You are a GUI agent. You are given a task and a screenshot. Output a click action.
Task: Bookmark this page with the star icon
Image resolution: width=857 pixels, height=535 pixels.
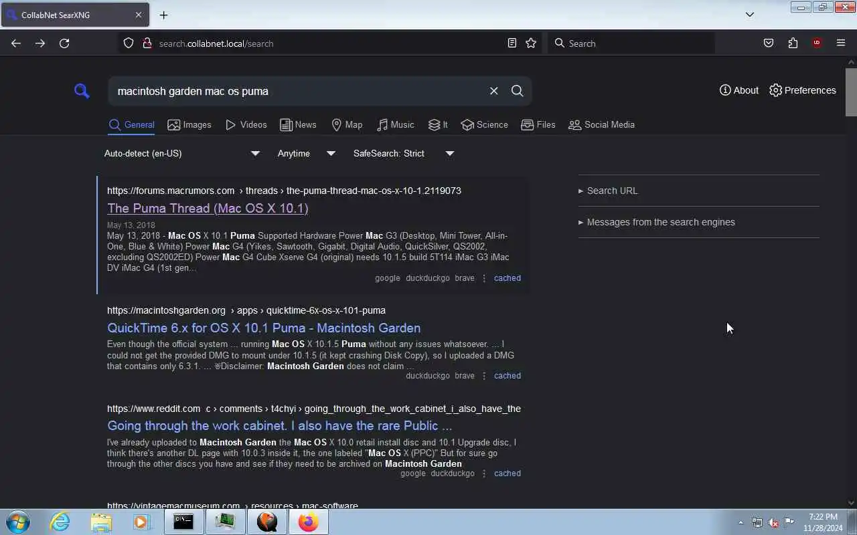[531, 43]
